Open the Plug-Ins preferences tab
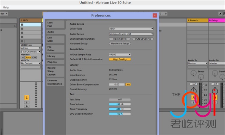This screenshot has height=135, width=225. [55, 62]
